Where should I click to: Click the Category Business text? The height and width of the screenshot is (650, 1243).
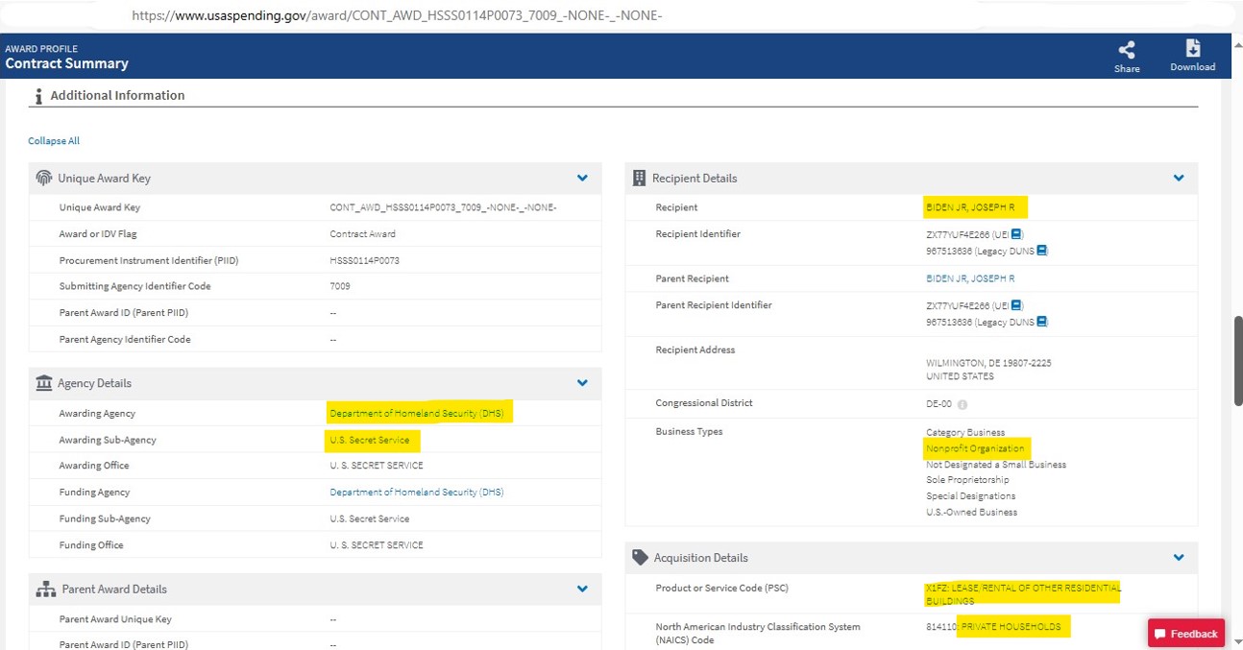point(965,433)
